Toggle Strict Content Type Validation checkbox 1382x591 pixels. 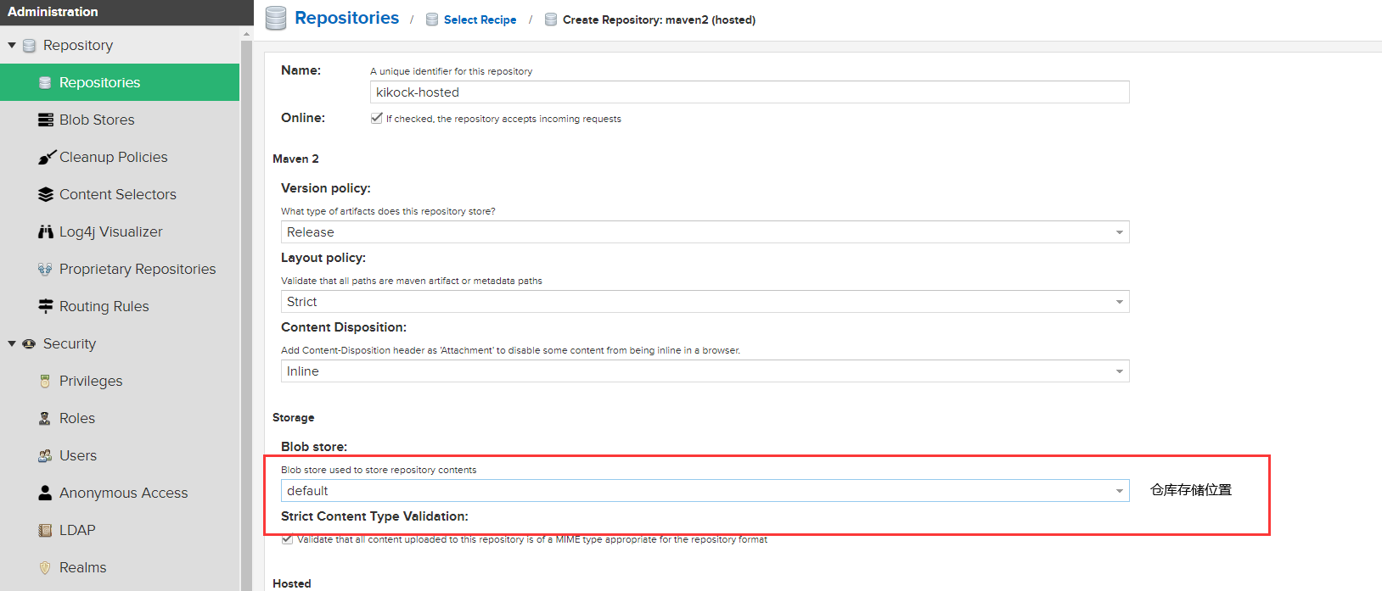288,538
